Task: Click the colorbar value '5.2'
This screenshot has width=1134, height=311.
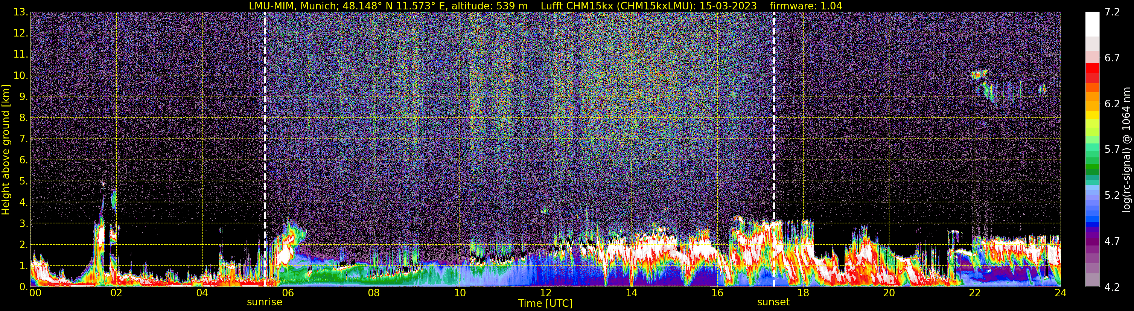Action: [x=1112, y=195]
